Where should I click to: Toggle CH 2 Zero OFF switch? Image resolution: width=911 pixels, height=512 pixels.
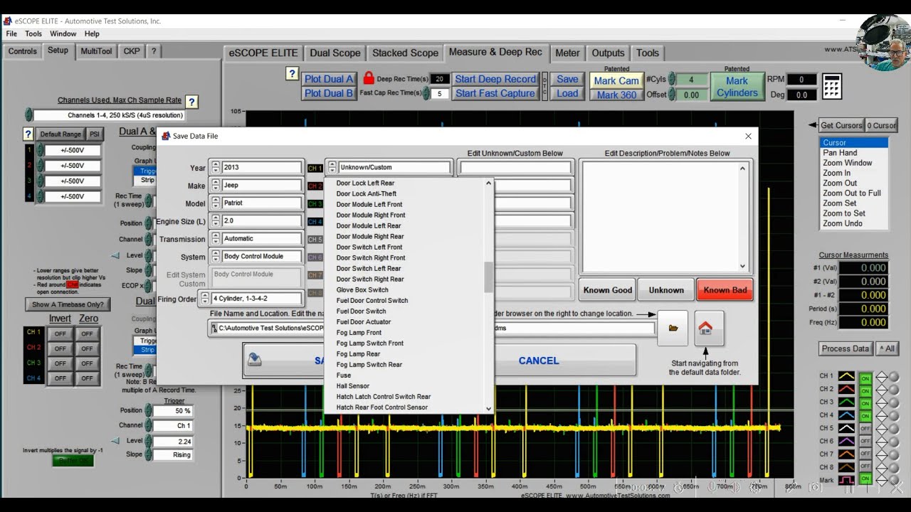click(x=87, y=348)
